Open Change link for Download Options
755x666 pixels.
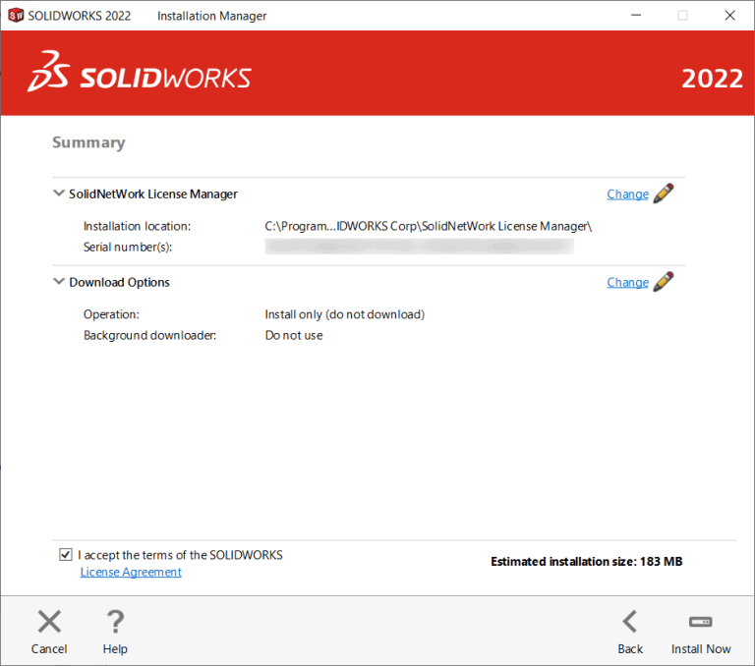coord(627,283)
